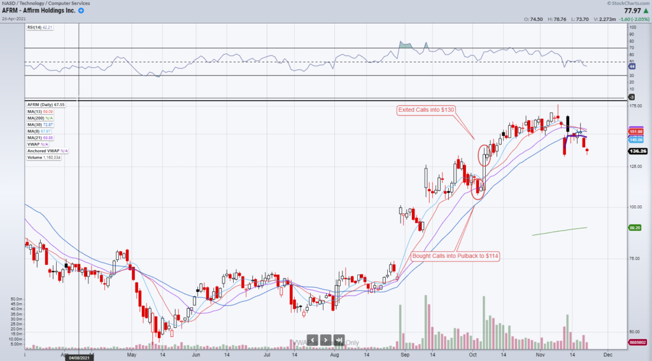Image resolution: width=652 pixels, height=361 pixels.
Task: Select the MA(8) legend label
Action: pos(39,131)
